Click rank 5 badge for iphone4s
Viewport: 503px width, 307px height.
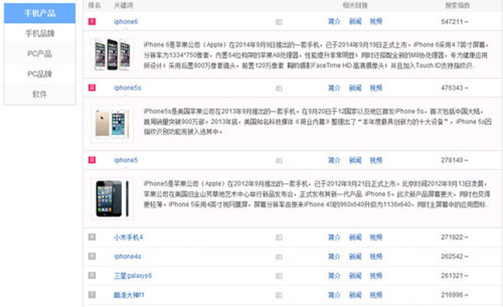[92, 256]
